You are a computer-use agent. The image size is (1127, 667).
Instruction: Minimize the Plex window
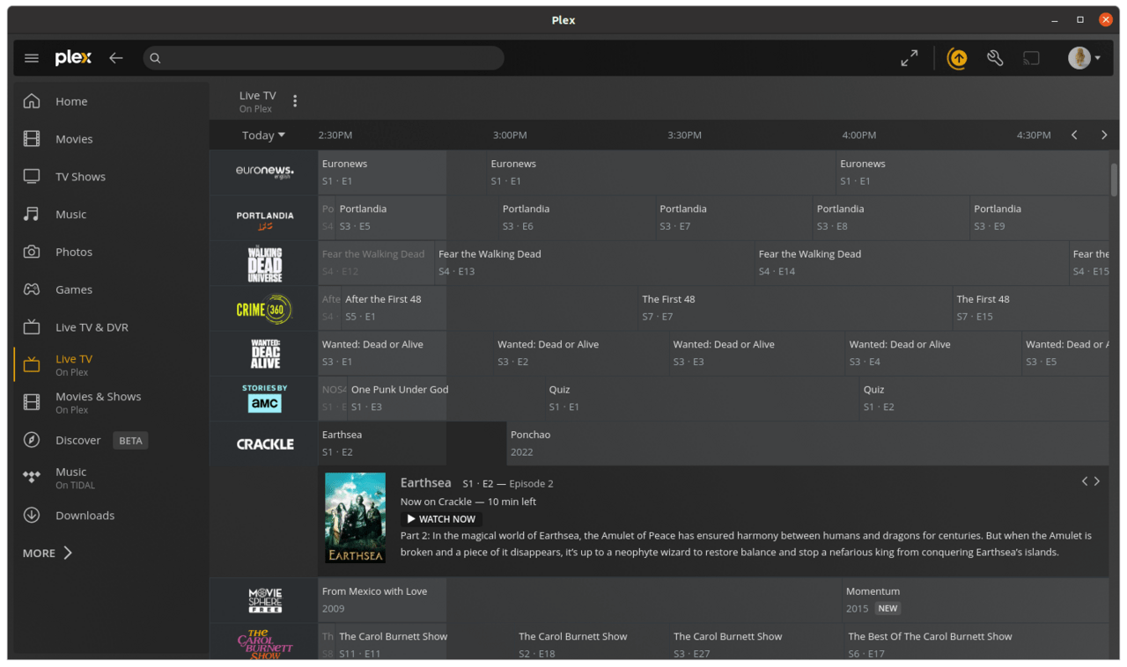click(x=1055, y=20)
